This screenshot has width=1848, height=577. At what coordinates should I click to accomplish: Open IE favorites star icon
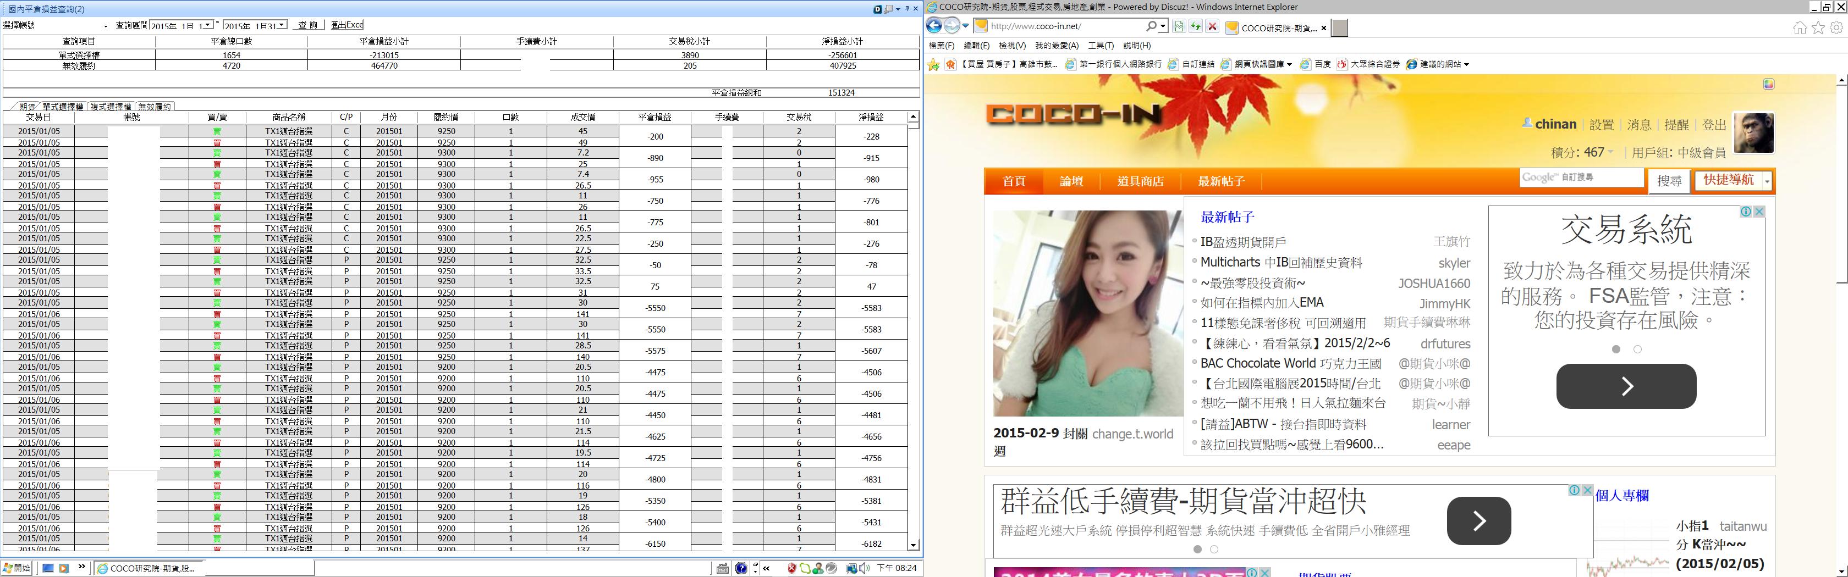click(x=1818, y=28)
